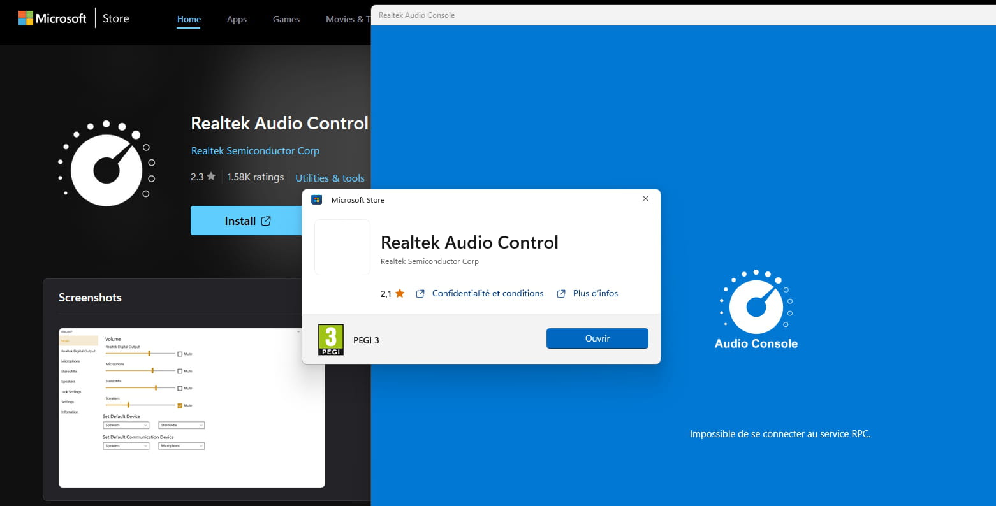Click the Ouvrir button in the dialog
The height and width of the screenshot is (506, 996).
(x=597, y=338)
